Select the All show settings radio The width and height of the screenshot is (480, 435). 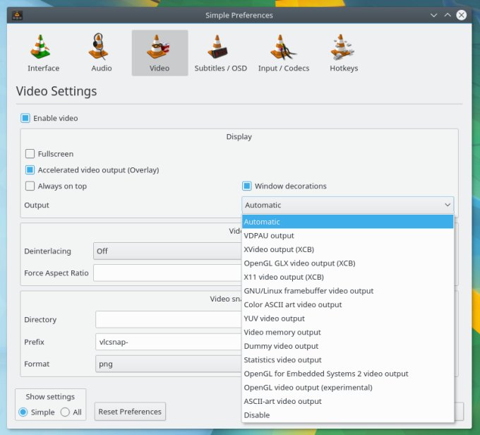[x=65, y=412]
